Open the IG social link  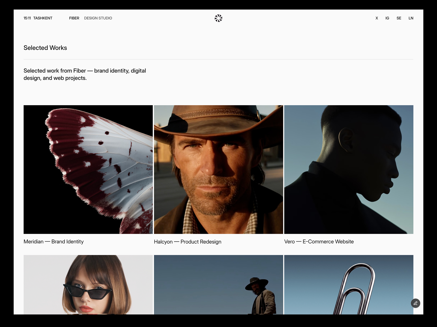pyautogui.click(x=387, y=18)
